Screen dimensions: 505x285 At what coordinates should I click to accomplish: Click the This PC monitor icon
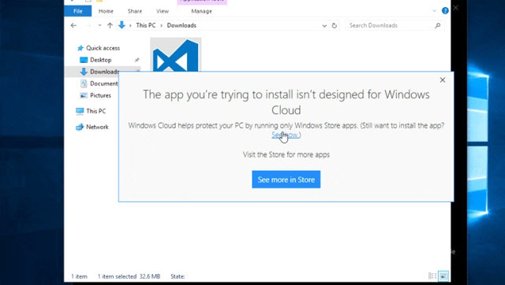tap(80, 111)
